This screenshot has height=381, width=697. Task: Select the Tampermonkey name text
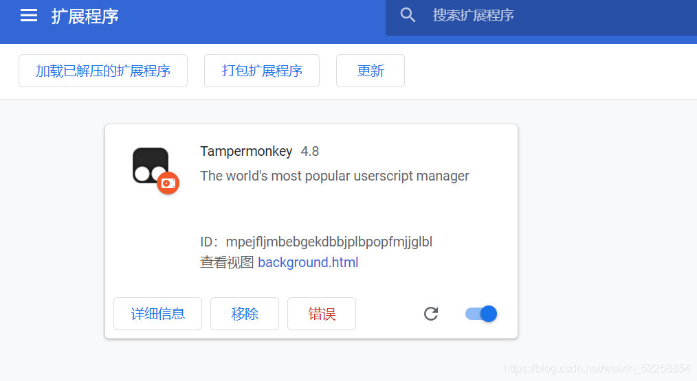tap(246, 152)
